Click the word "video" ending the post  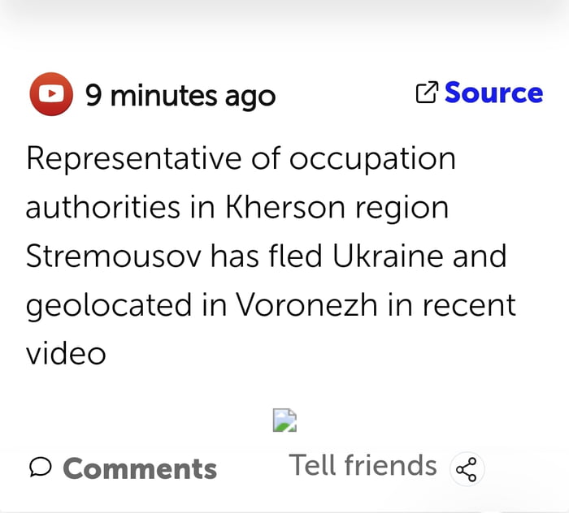(x=66, y=354)
